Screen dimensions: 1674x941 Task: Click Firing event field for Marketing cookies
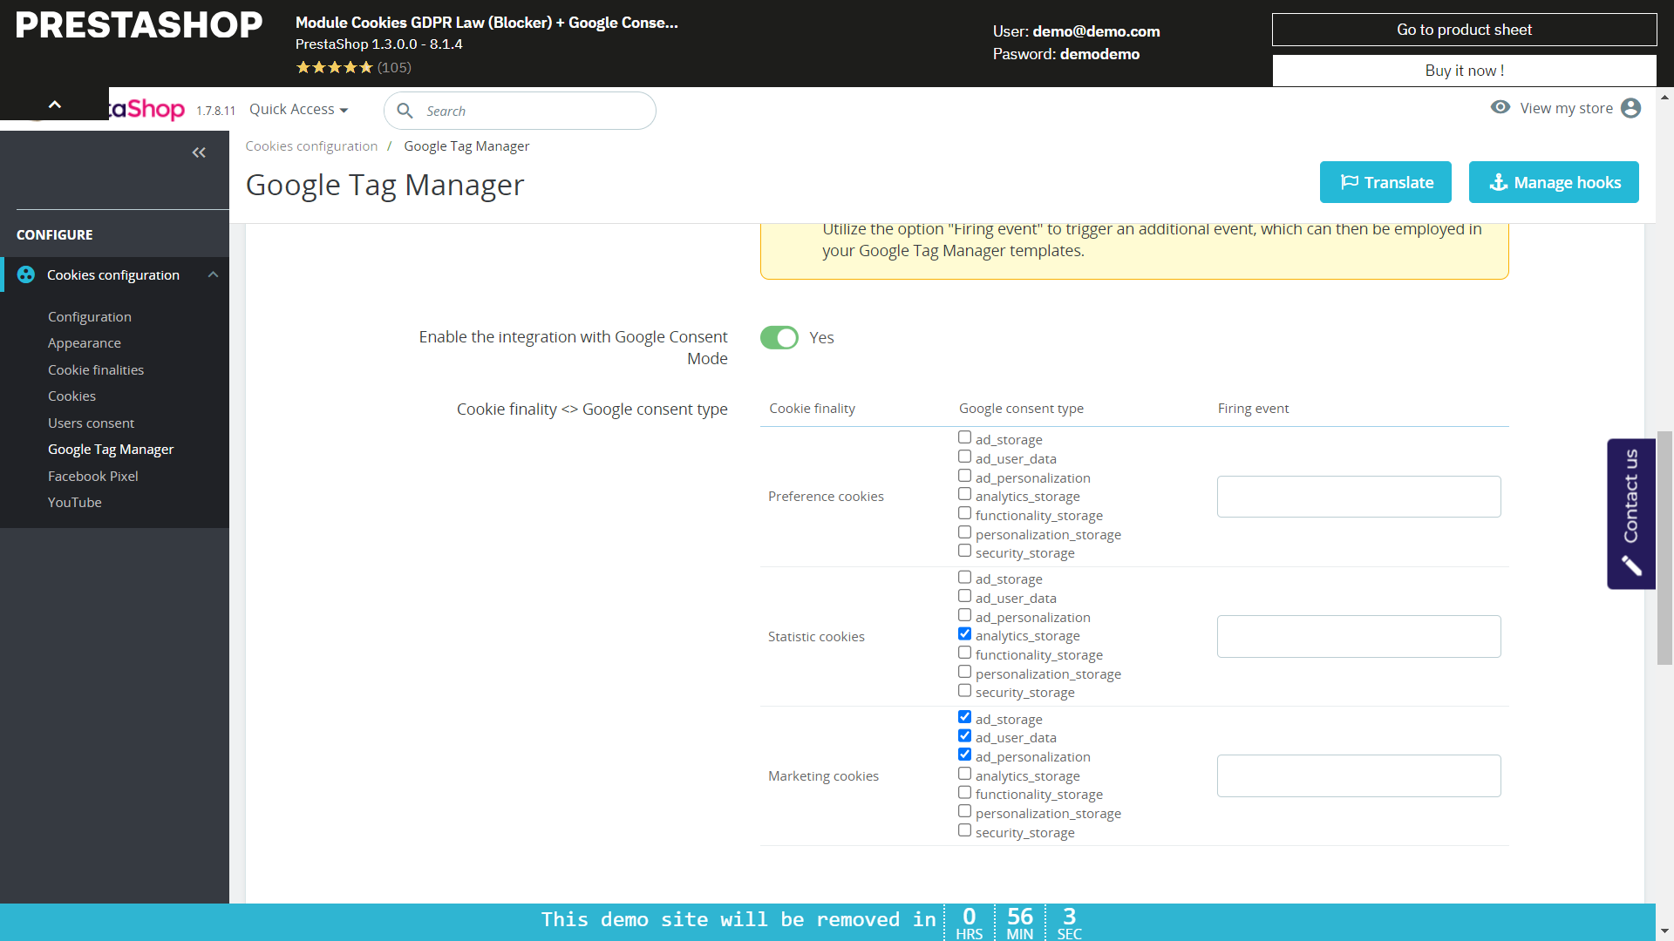coord(1358,775)
